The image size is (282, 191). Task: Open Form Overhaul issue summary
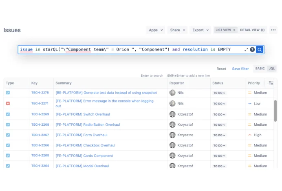81,135
